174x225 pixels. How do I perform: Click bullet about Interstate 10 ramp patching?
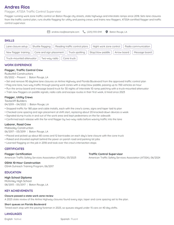(x=77, y=88)
